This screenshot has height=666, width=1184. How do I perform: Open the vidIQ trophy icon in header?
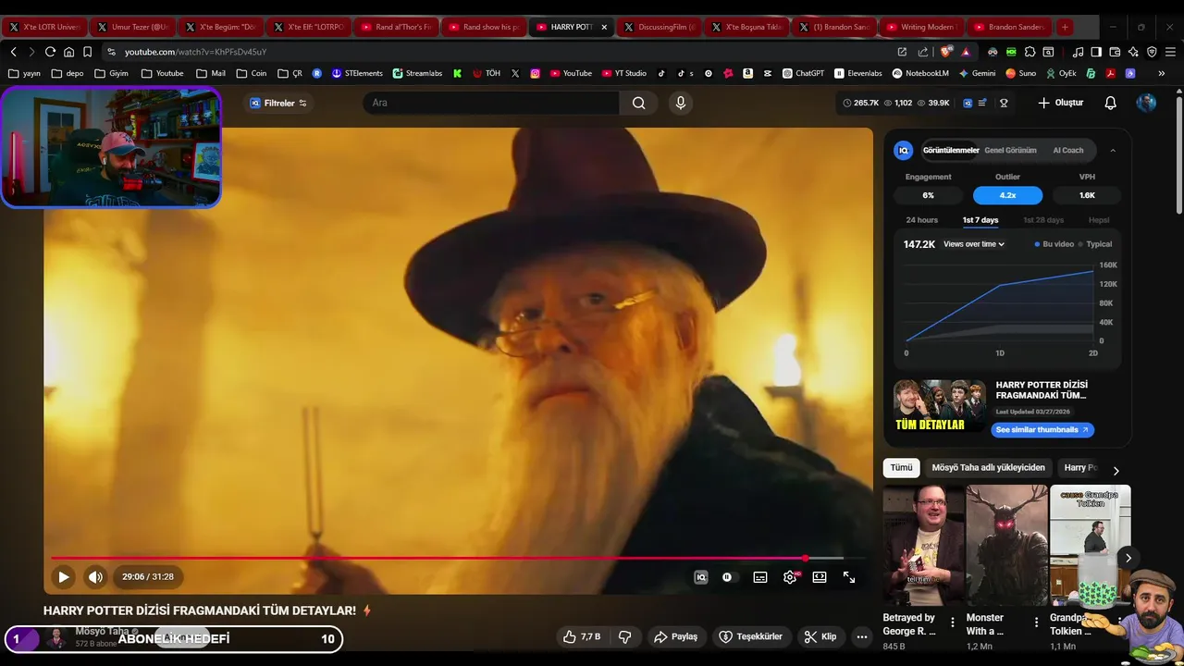[1004, 103]
